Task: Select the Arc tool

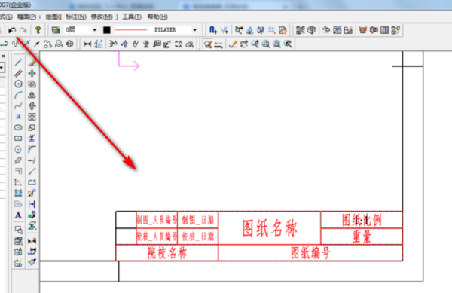Action: pos(18,95)
